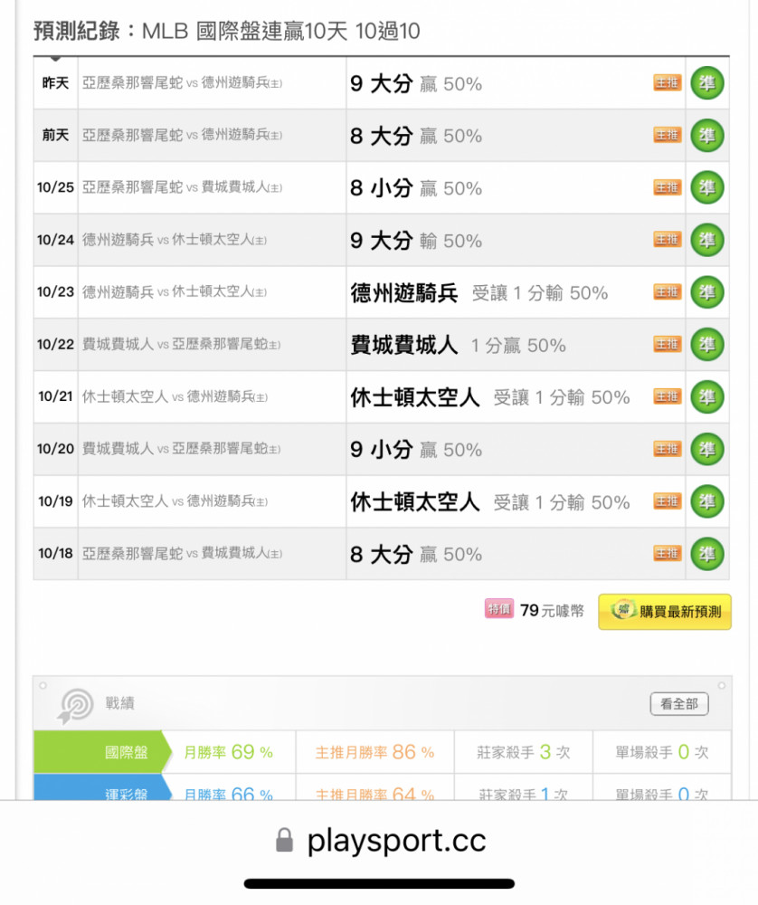Open 10/19 matchup 休士頓太空人 vs 德州遊騎兵

pos(175,501)
